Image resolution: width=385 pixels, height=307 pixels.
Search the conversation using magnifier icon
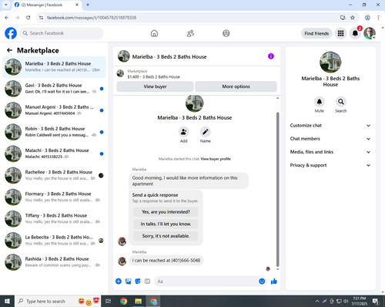tap(341, 102)
